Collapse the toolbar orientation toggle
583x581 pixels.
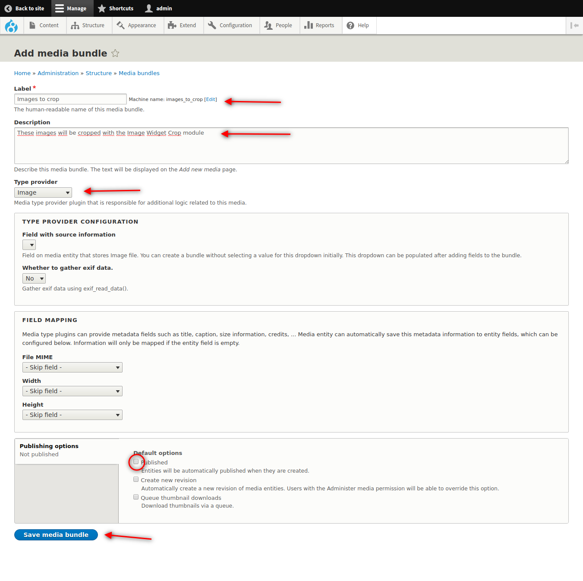(574, 25)
